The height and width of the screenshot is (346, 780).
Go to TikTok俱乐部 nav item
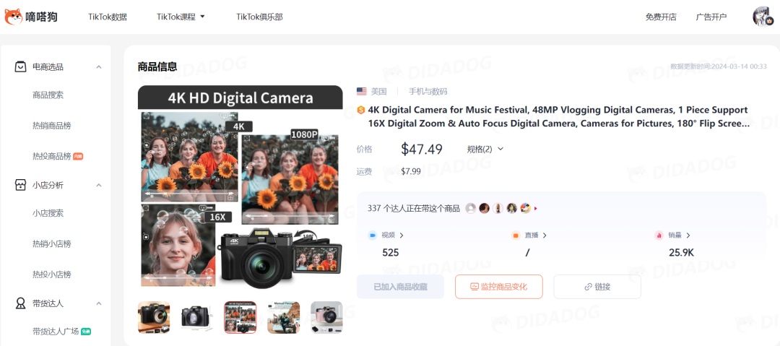pos(259,17)
